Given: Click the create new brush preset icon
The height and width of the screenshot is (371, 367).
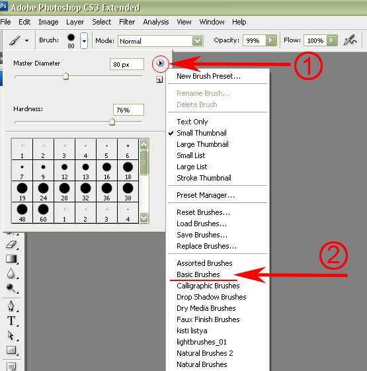Looking at the screenshot, I should click(159, 80).
